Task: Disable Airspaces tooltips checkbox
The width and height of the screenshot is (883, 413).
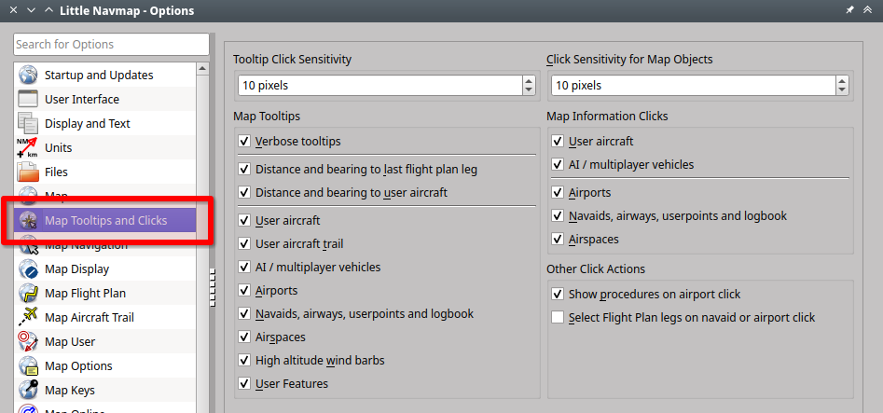Action: [244, 337]
